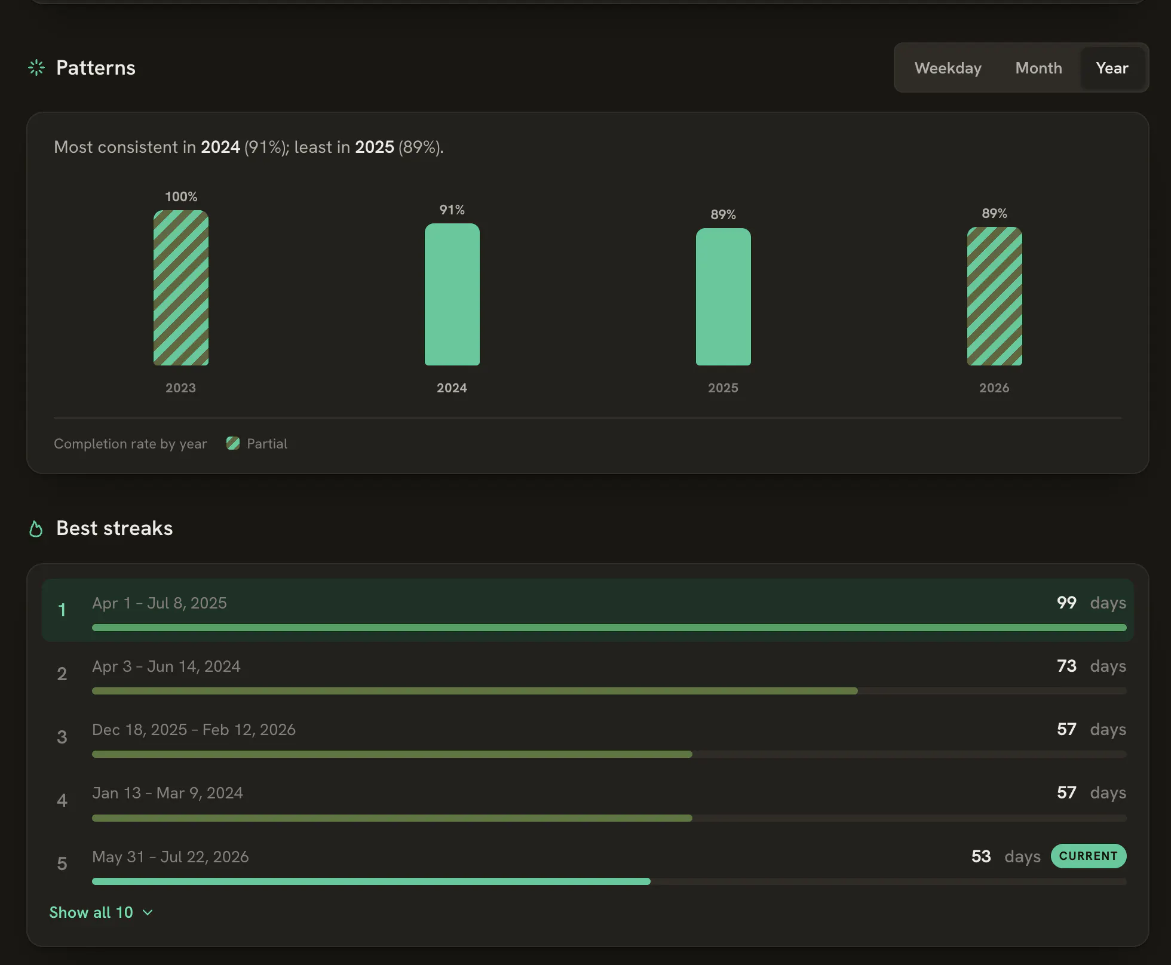
Task: Click the 100% label above 2023
Action: [x=181, y=196]
